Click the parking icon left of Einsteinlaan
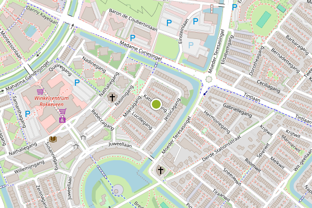This screenshot has width=312, height=208. point(169,23)
